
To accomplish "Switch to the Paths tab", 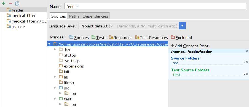I will point(74,16).
